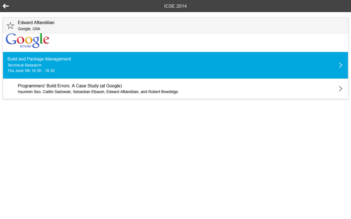351x219 pixels.
Task: Open the Google Scholar logo link
Action: point(27,40)
